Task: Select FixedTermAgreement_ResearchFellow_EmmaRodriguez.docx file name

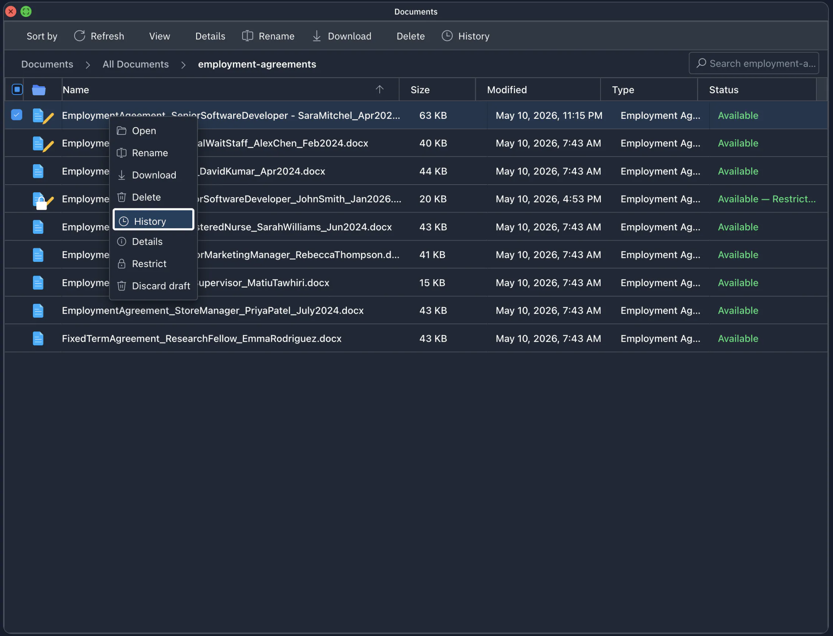Action: (201, 339)
